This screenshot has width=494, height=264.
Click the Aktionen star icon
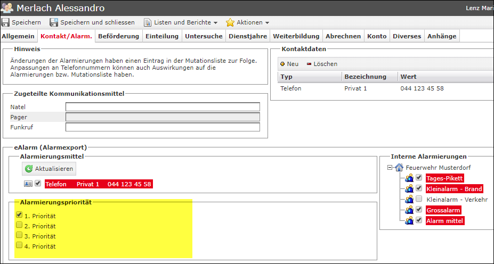(230, 23)
